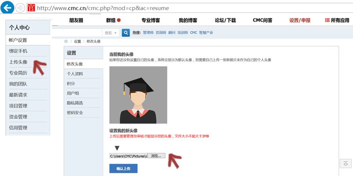Click the 设置我的新头像 heading
The width and height of the screenshot is (353, 176).
coord(124,131)
